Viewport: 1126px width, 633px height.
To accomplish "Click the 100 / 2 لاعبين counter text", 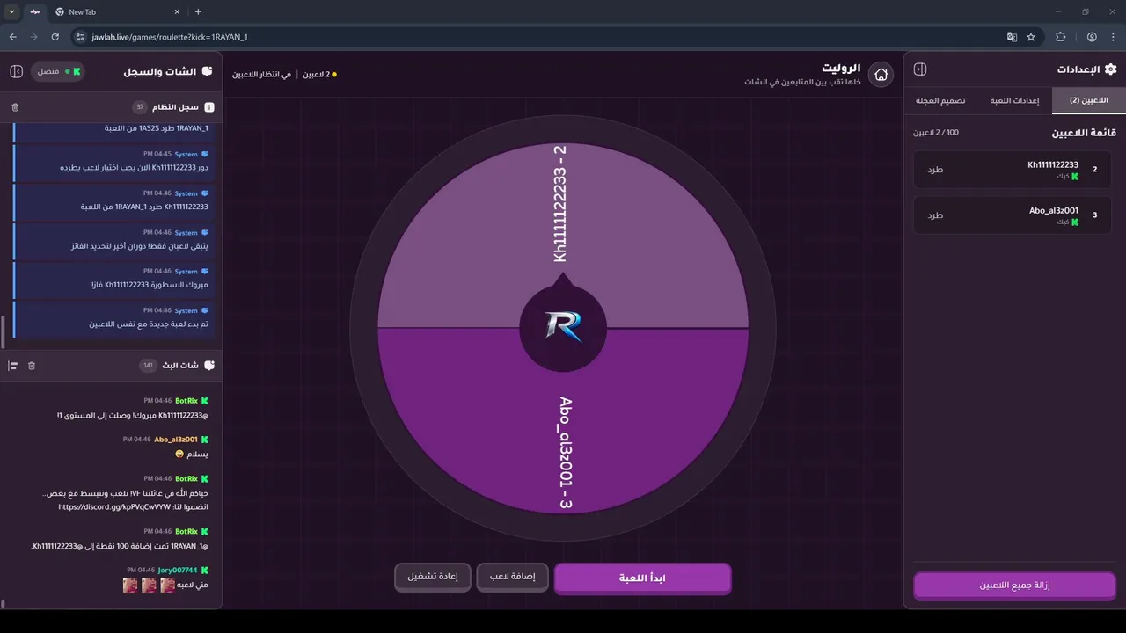I will coord(935,132).
